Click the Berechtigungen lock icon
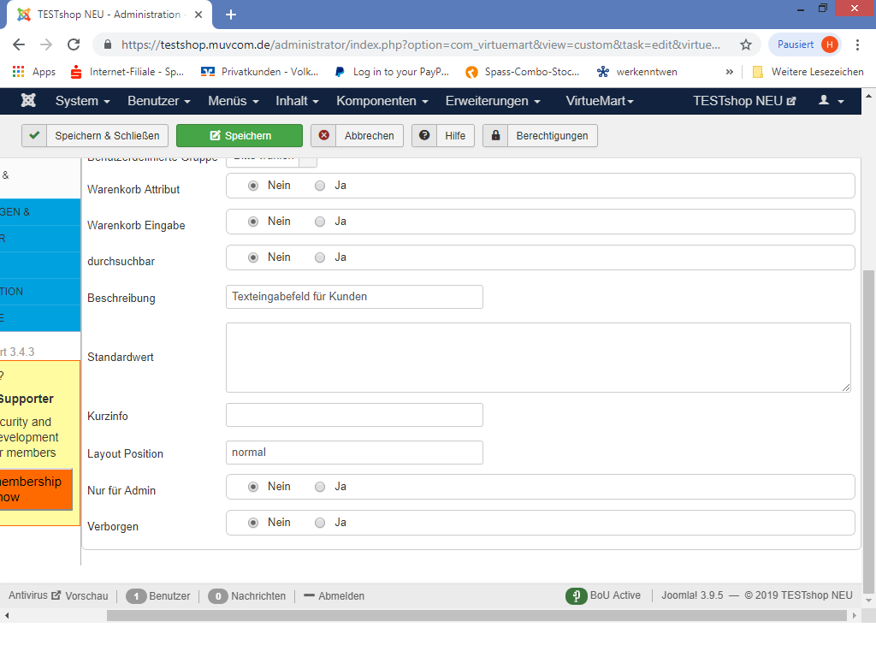This screenshot has width=876, height=657. tap(495, 136)
